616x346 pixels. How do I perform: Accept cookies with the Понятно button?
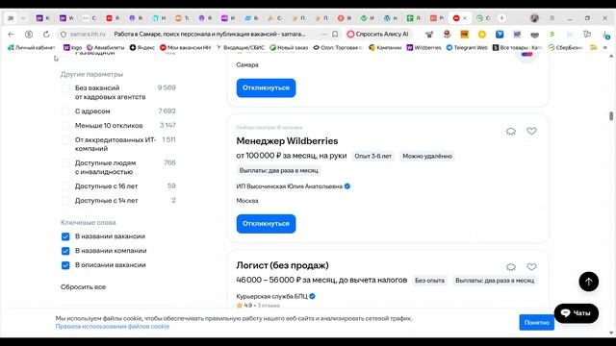[x=537, y=322]
